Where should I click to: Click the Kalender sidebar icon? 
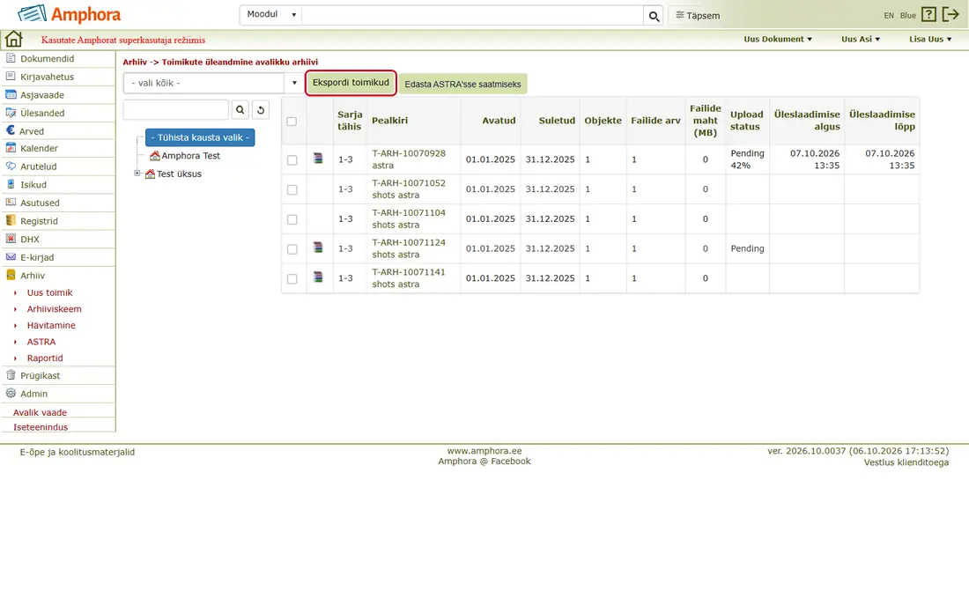point(11,148)
